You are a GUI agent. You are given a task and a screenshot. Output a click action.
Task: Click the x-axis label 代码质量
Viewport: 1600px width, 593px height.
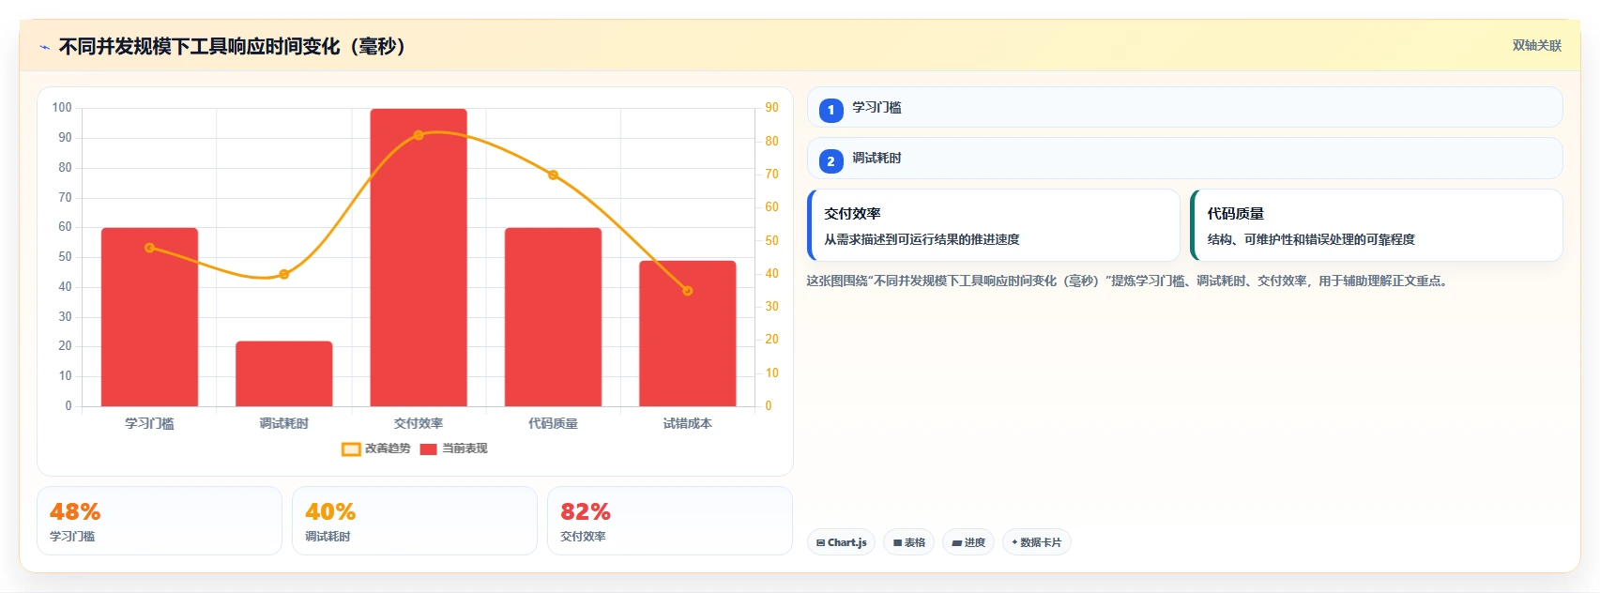[x=553, y=424]
